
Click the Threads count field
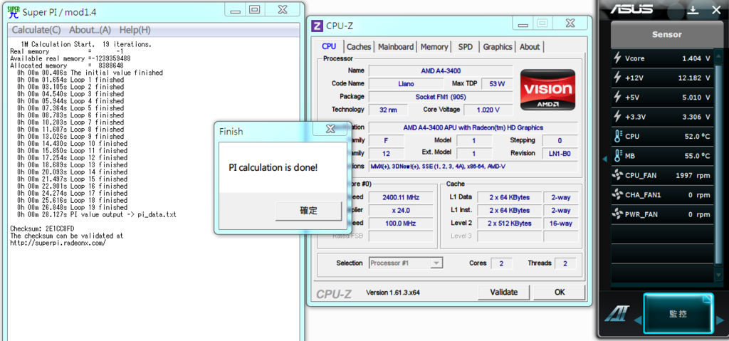[x=565, y=263]
